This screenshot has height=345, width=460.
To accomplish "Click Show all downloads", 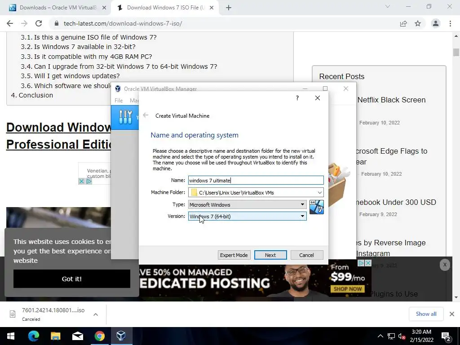I will [426, 314].
